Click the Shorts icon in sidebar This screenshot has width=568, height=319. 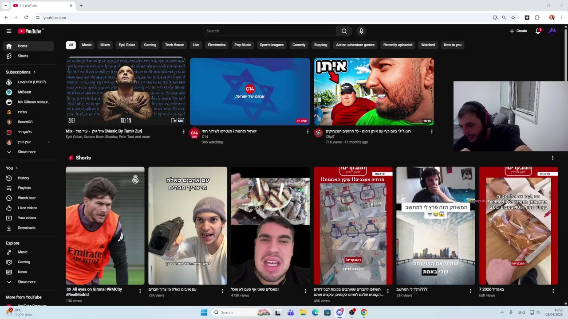[x=9, y=56]
